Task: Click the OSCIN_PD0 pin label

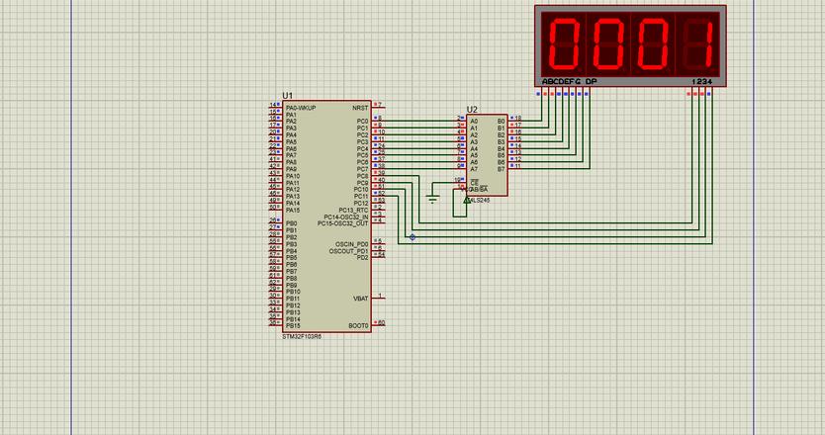Action: (352, 244)
